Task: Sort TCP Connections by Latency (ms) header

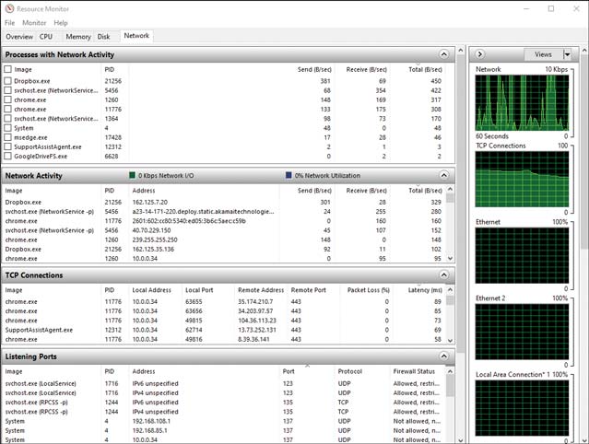Action: pyautogui.click(x=425, y=290)
